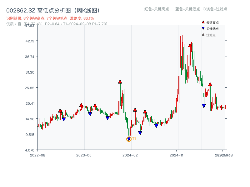Click the 002862.SZ chart title
This screenshot has height=187, width=250.
(53, 10)
